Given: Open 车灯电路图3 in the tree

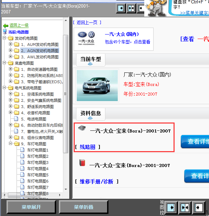Looking at the screenshot, I should coord(38,163).
